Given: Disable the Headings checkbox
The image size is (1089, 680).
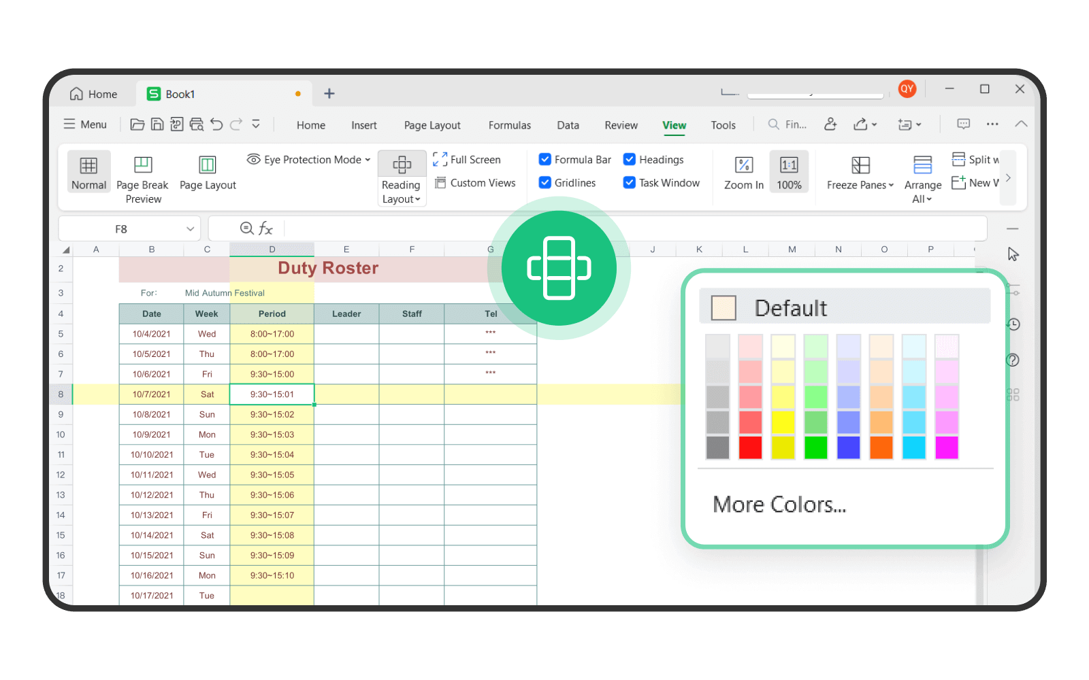Looking at the screenshot, I should click(x=630, y=160).
